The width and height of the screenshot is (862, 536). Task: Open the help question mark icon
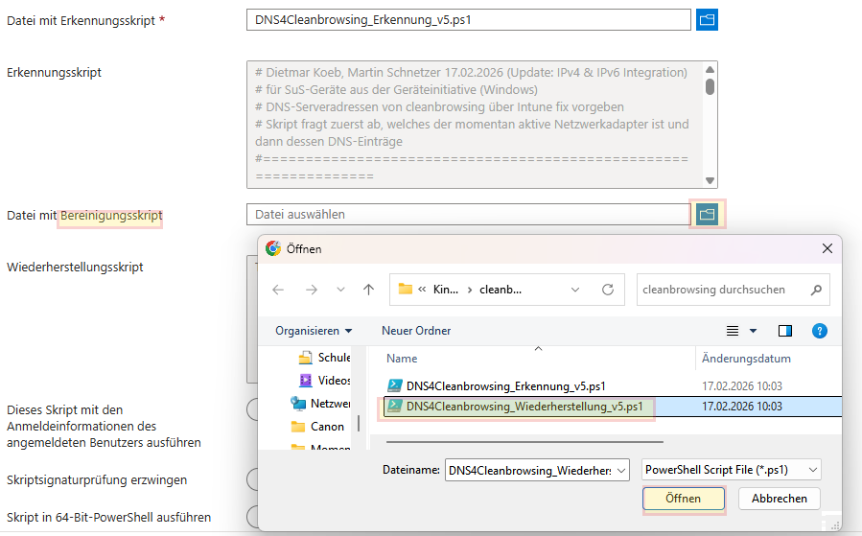click(819, 331)
